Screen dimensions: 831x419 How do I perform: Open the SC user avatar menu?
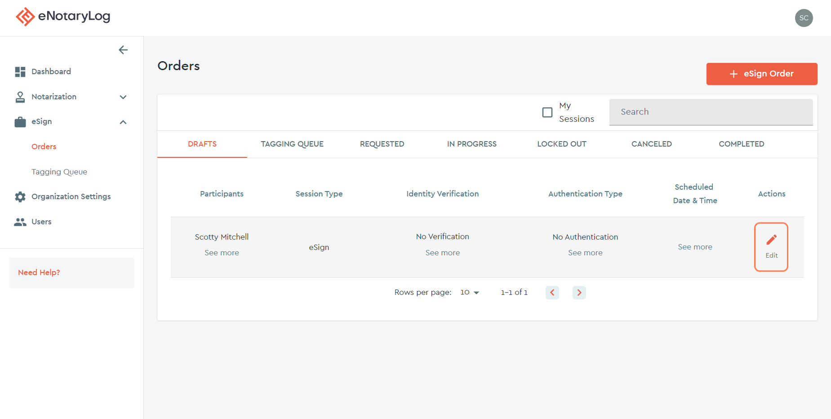click(804, 18)
